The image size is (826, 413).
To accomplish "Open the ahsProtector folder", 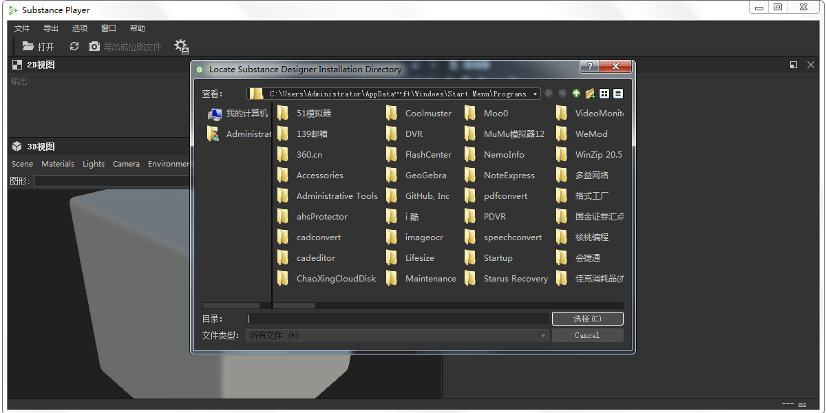I will (x=313, y=217).
